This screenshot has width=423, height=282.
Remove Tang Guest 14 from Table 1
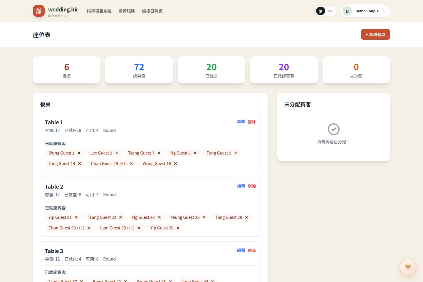click(x=80, y=164)
